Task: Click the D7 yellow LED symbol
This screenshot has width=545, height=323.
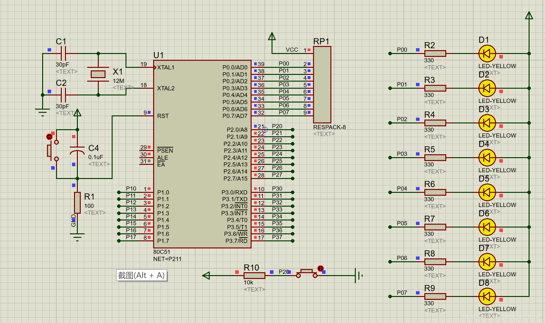Action: click(x=487, y=262)
